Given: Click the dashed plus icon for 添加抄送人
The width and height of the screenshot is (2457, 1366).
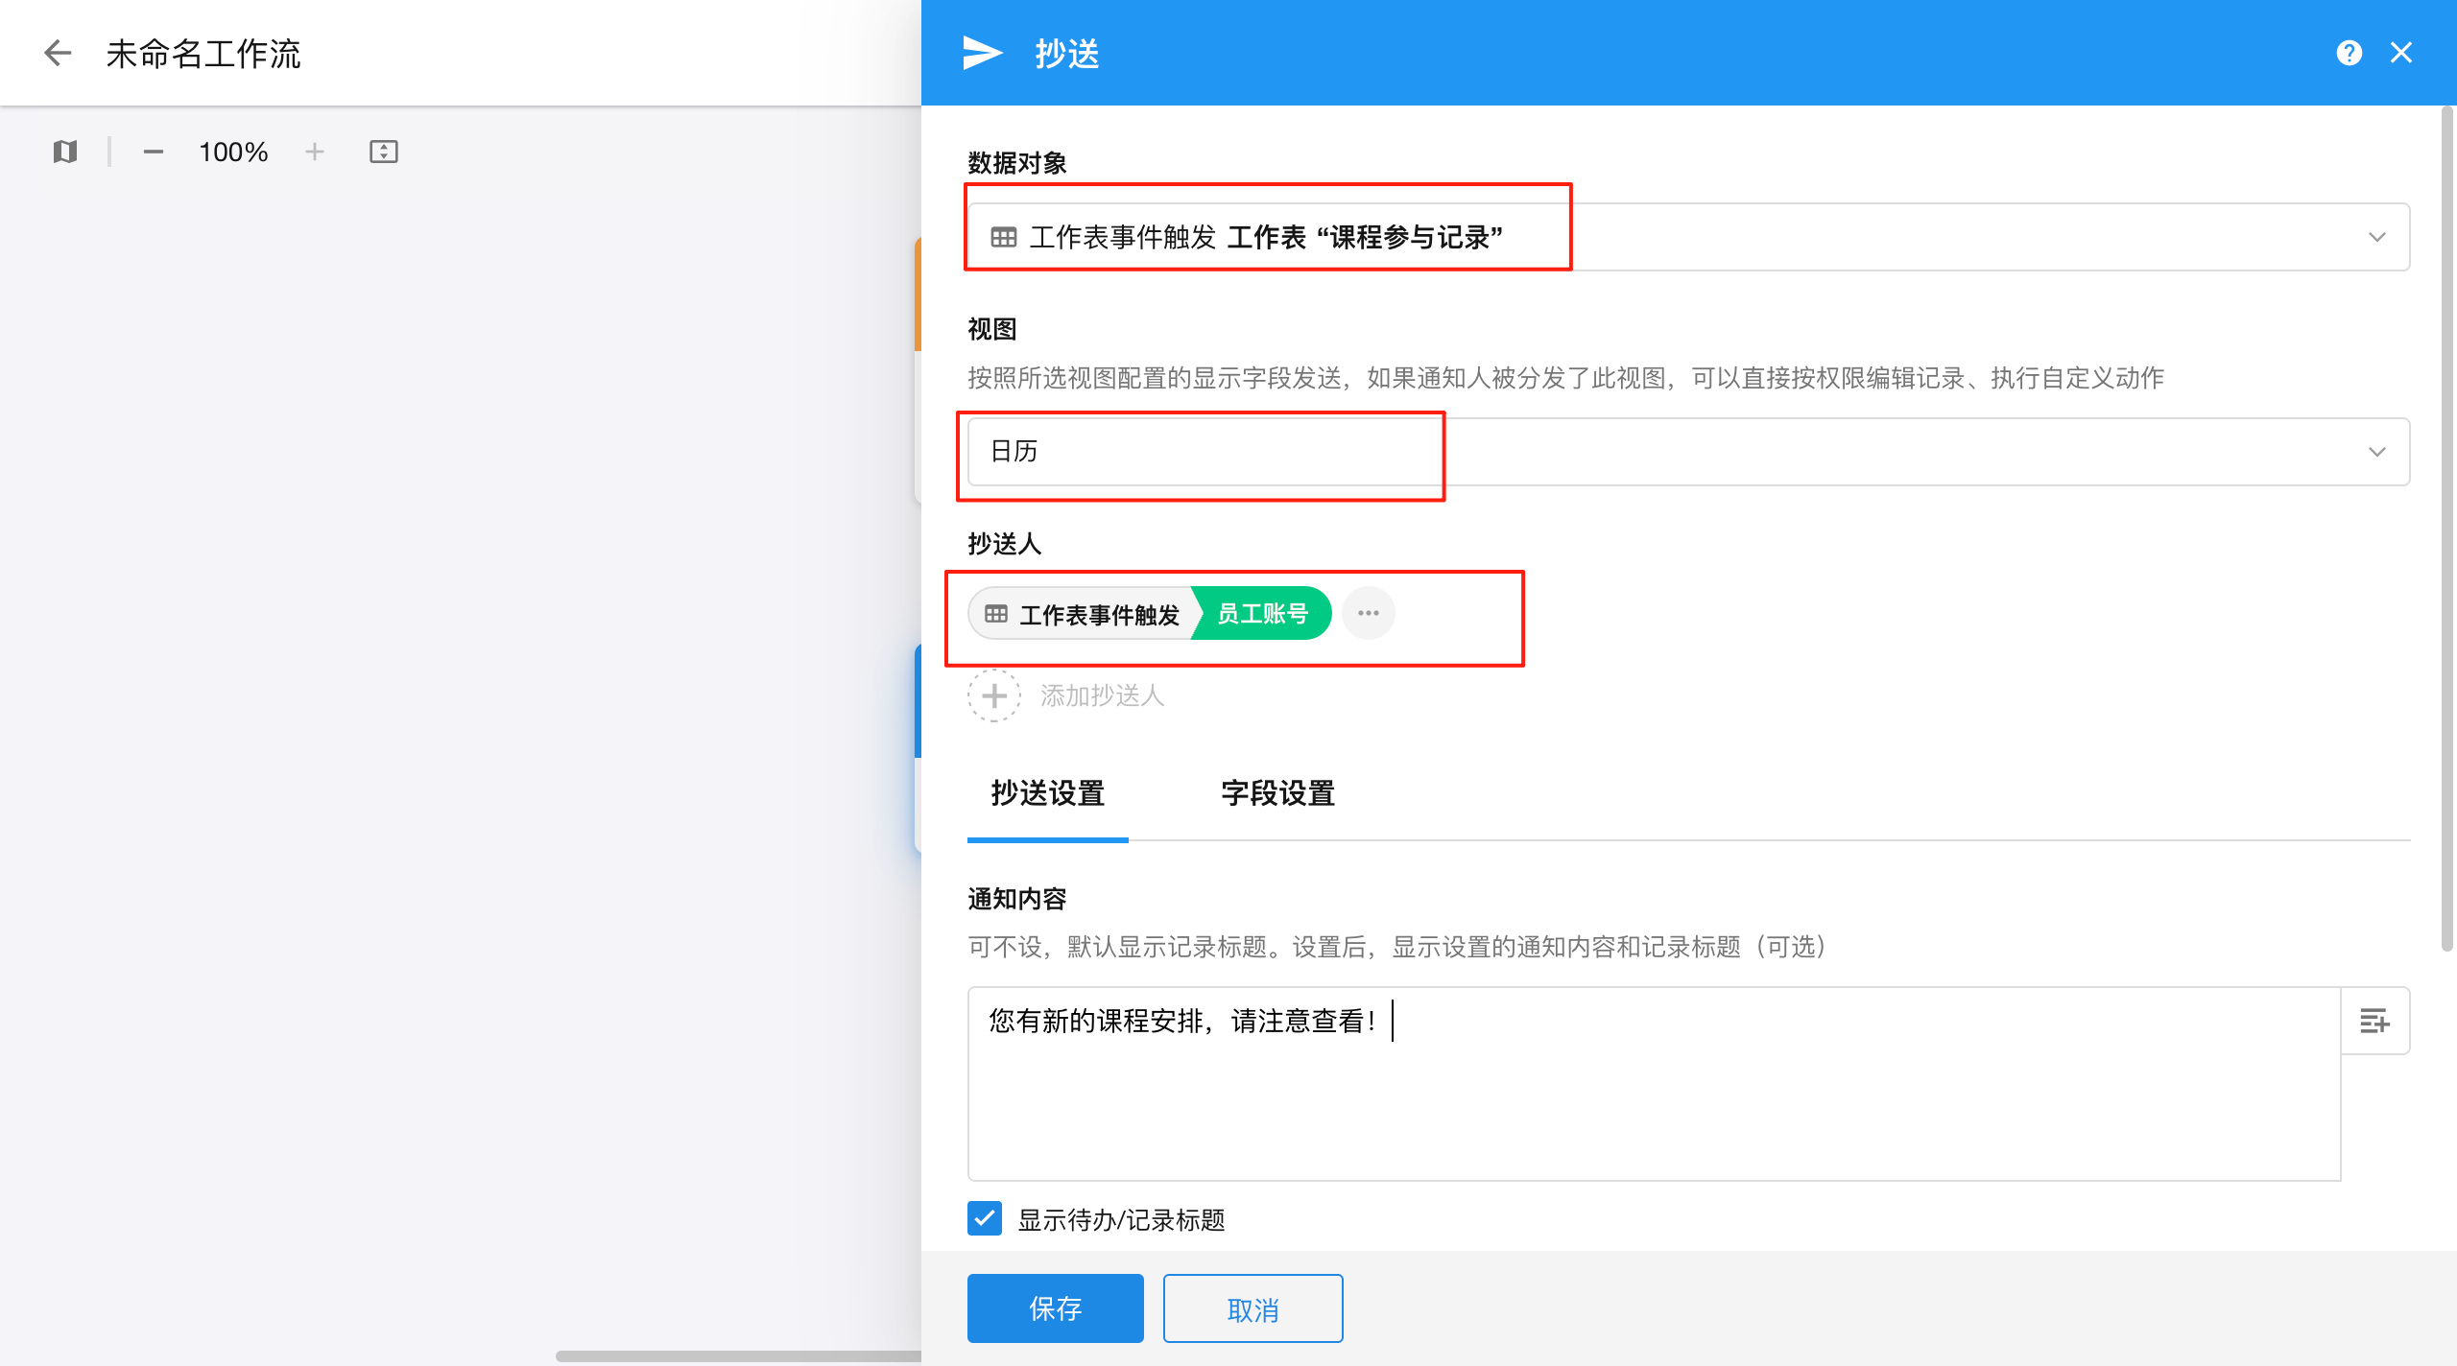Looking at the screenshot, I should point(994,695).
